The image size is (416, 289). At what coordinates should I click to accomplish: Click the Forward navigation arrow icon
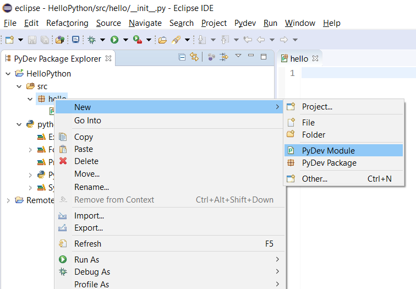[284, 40]
